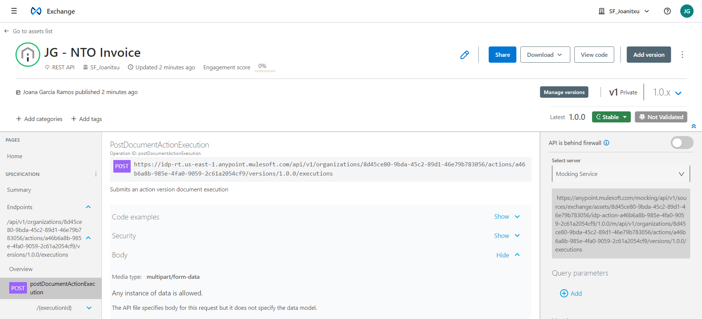Open the JG user avatar menu
This screenshot has width=702, height=319.
687,11
